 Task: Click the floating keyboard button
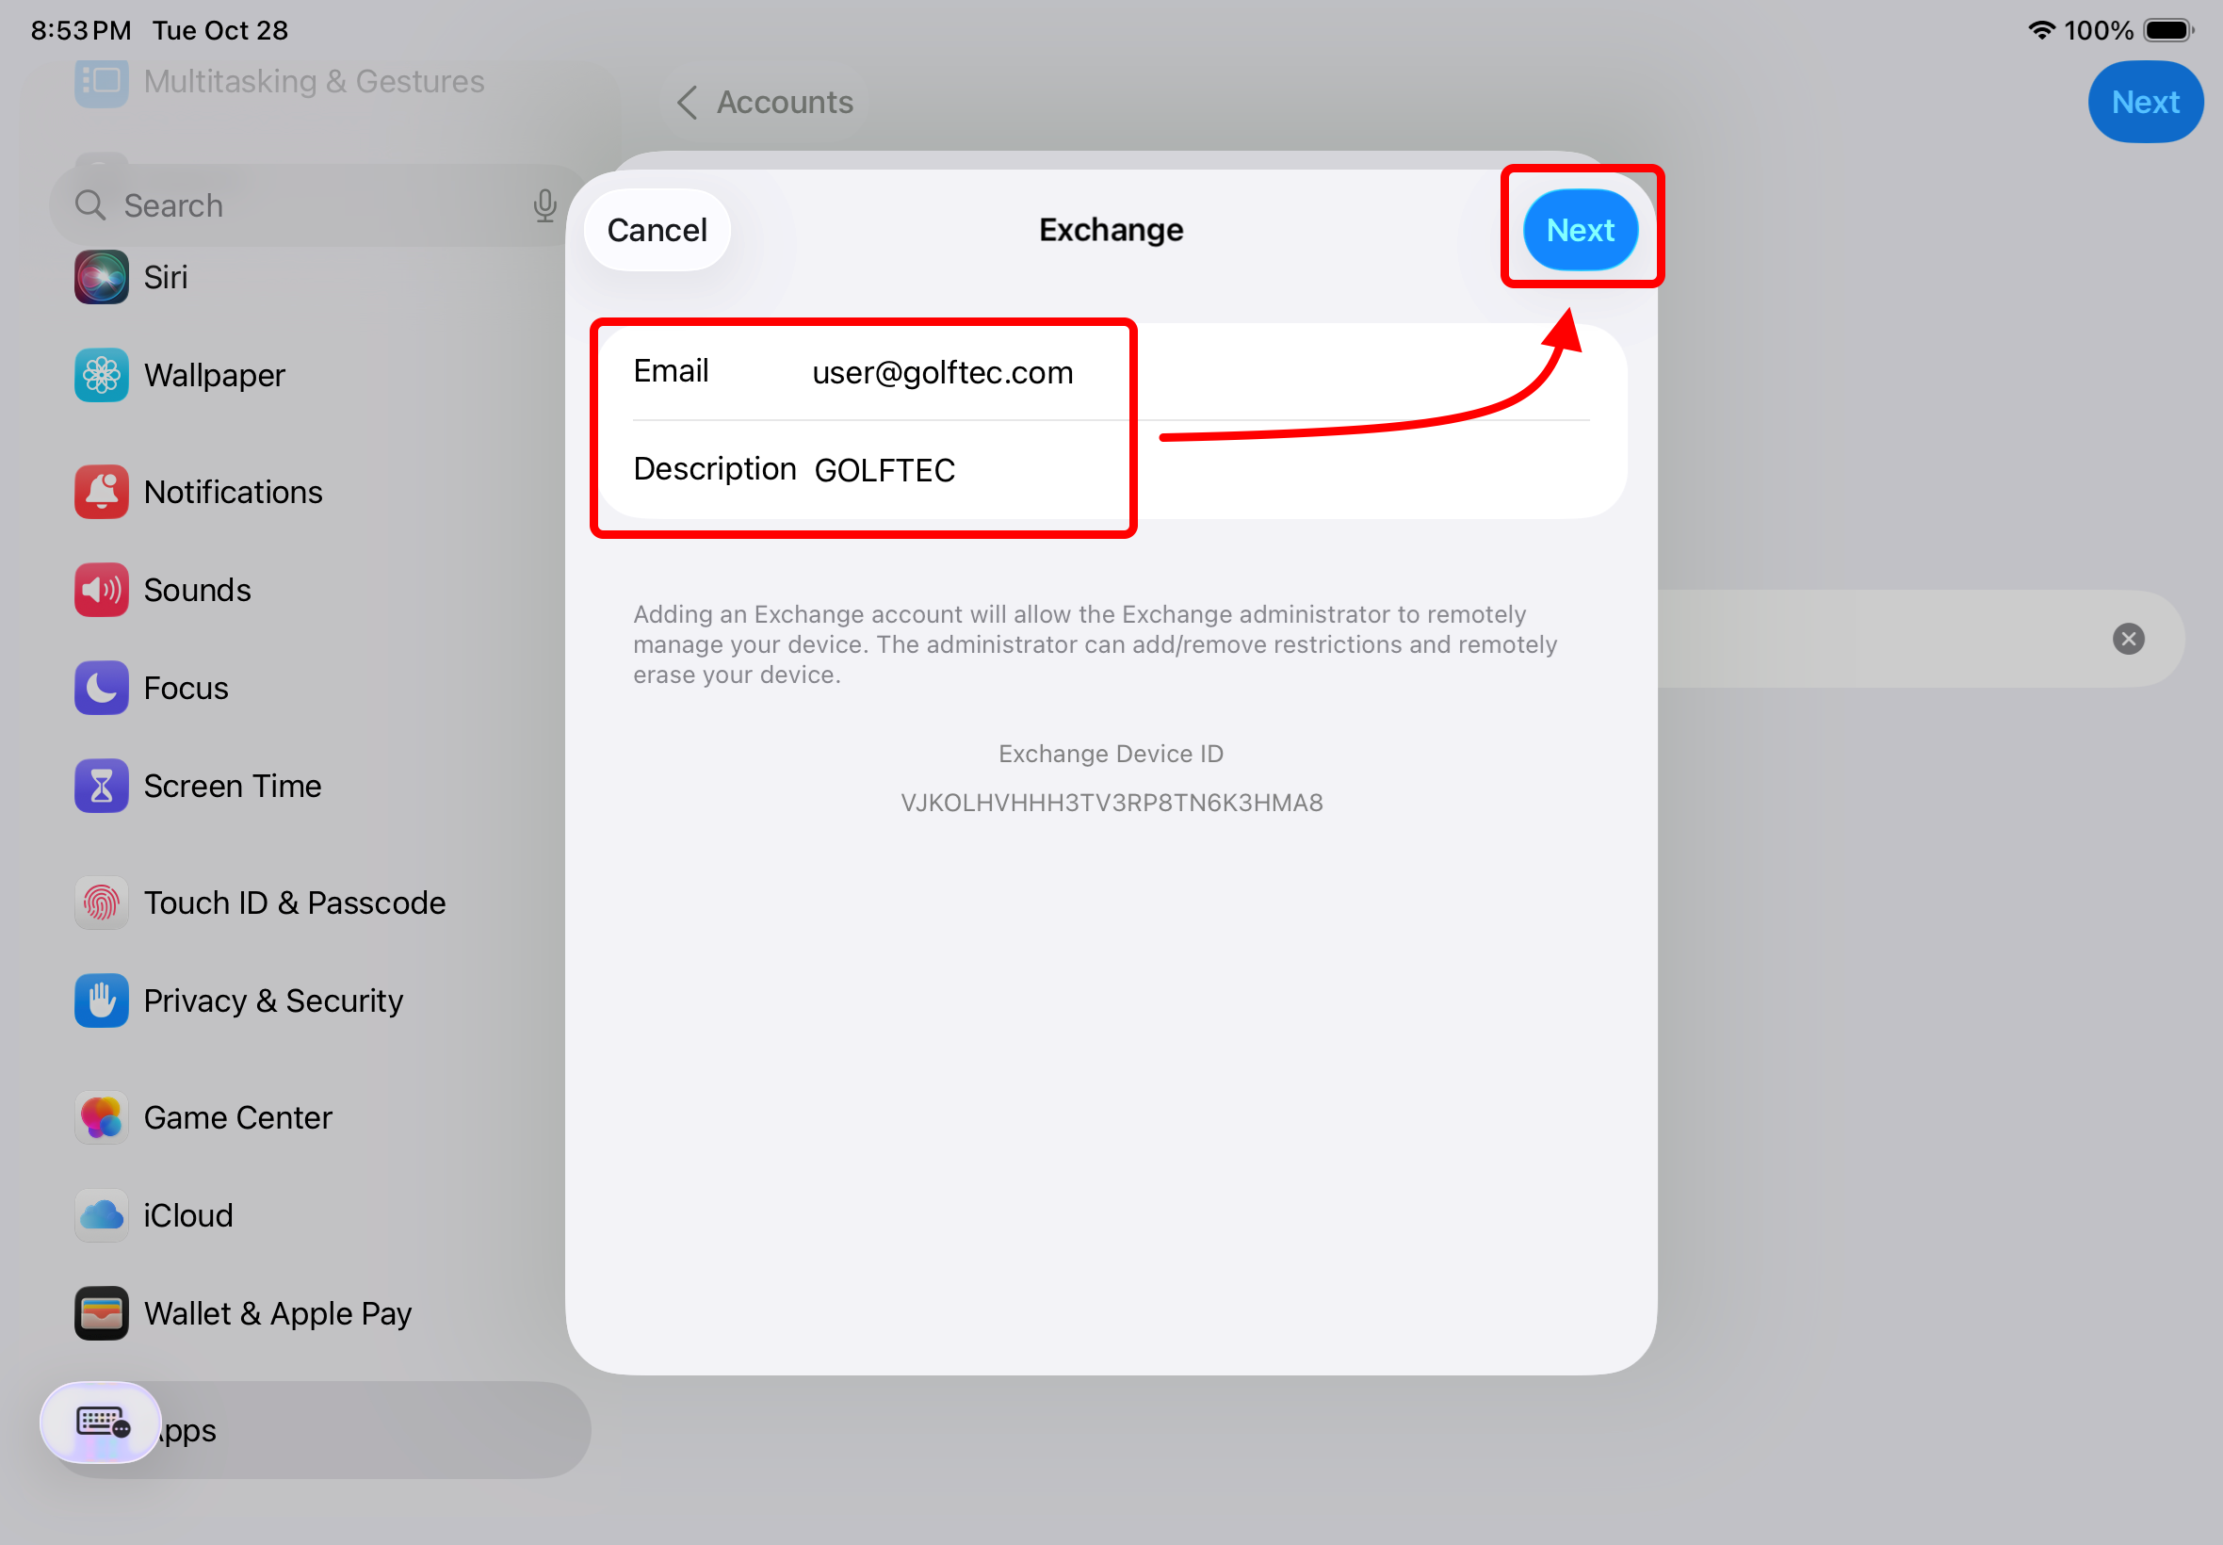point(101,1422)
